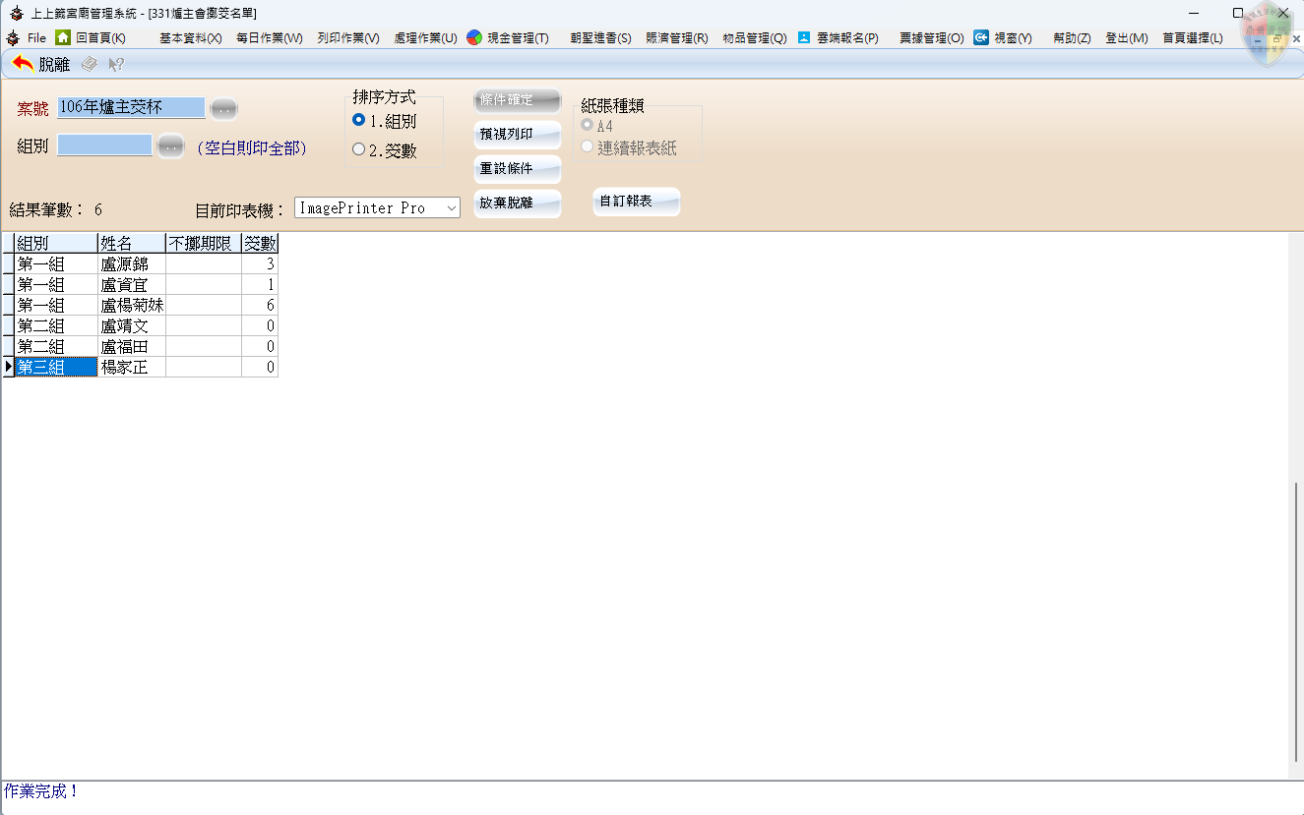Click the vertical scrollbar on right side

1295,619
